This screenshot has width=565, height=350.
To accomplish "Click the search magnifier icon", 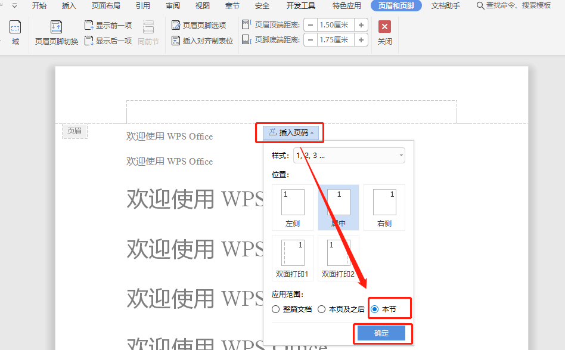I will coord(480,6).
